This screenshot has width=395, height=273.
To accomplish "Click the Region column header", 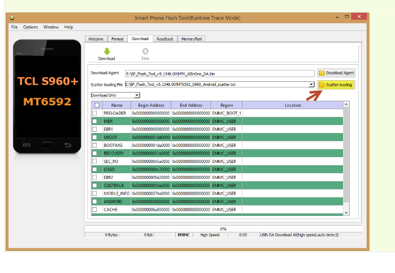I will pyautogui.click(x=227, y=105).
